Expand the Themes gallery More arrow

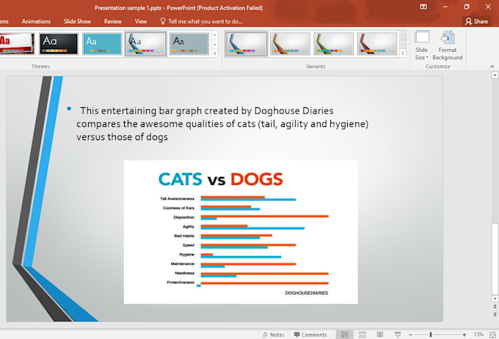point(215,54)
